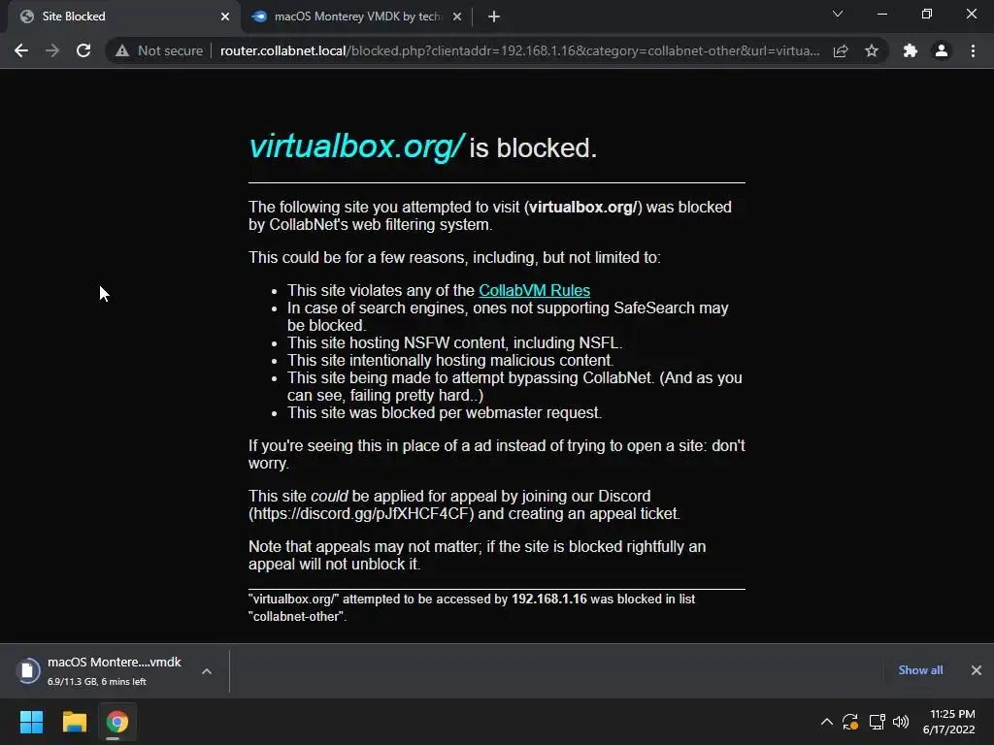The height and width of the screenshot is (745, 994).
Task: Click the sync update tray icon
Action: coord(850,722)
